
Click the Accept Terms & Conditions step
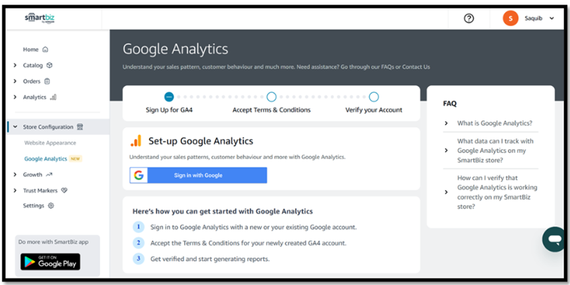[x=272, y=97]
